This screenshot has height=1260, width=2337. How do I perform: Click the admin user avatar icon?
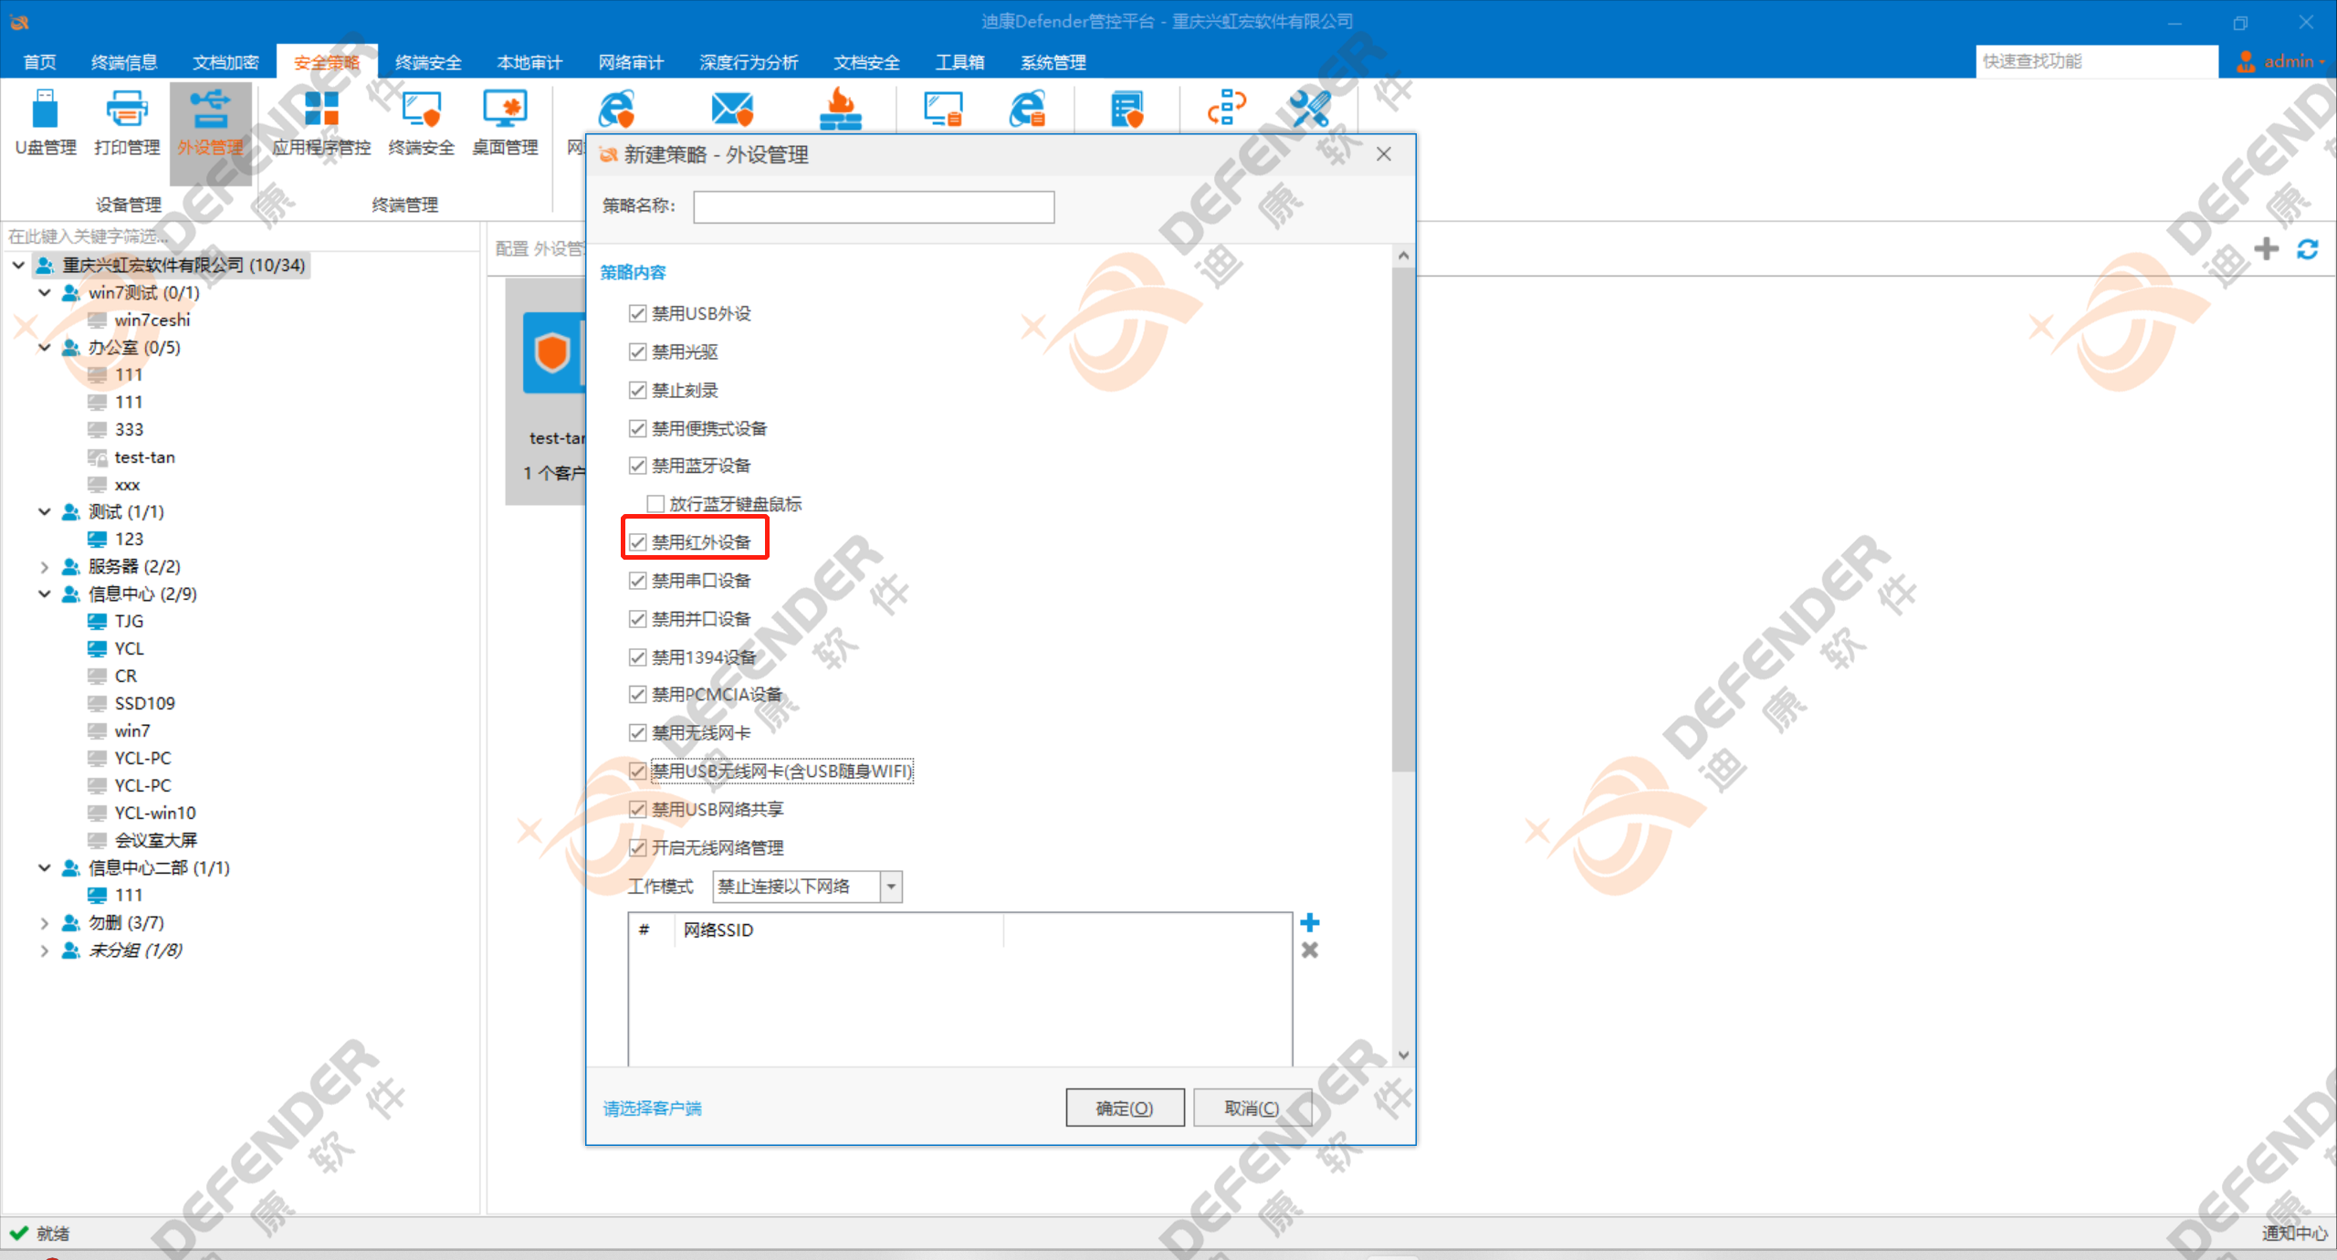2246,61
